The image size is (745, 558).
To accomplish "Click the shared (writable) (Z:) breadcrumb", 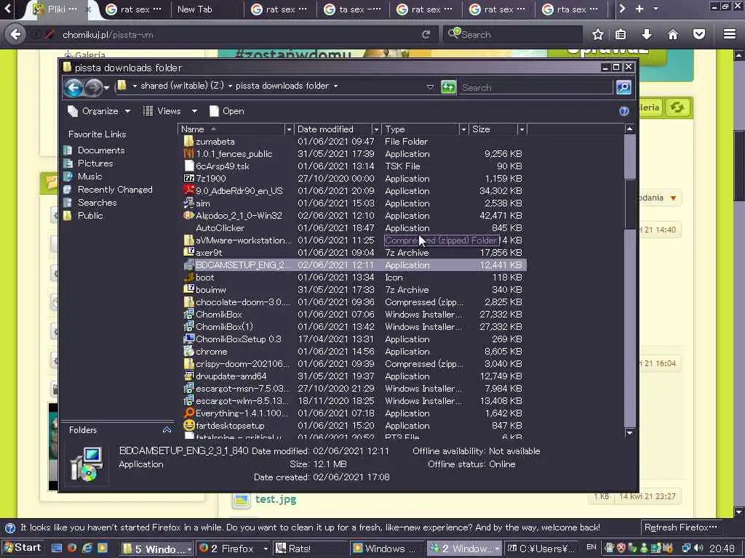I will [182, 86].
